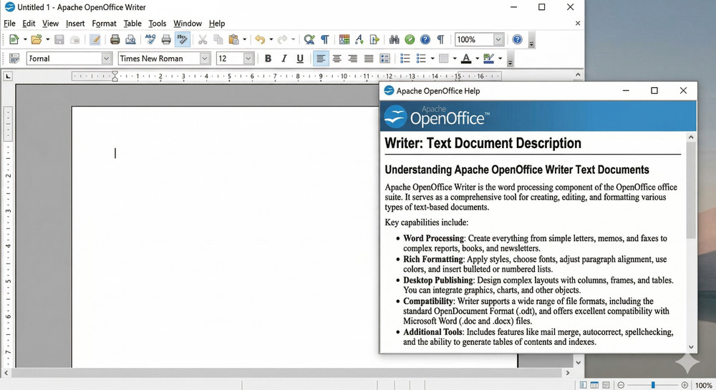Toggle Italic formatting
The width and height of the screenshot is (716, 390).
(284, 59)
